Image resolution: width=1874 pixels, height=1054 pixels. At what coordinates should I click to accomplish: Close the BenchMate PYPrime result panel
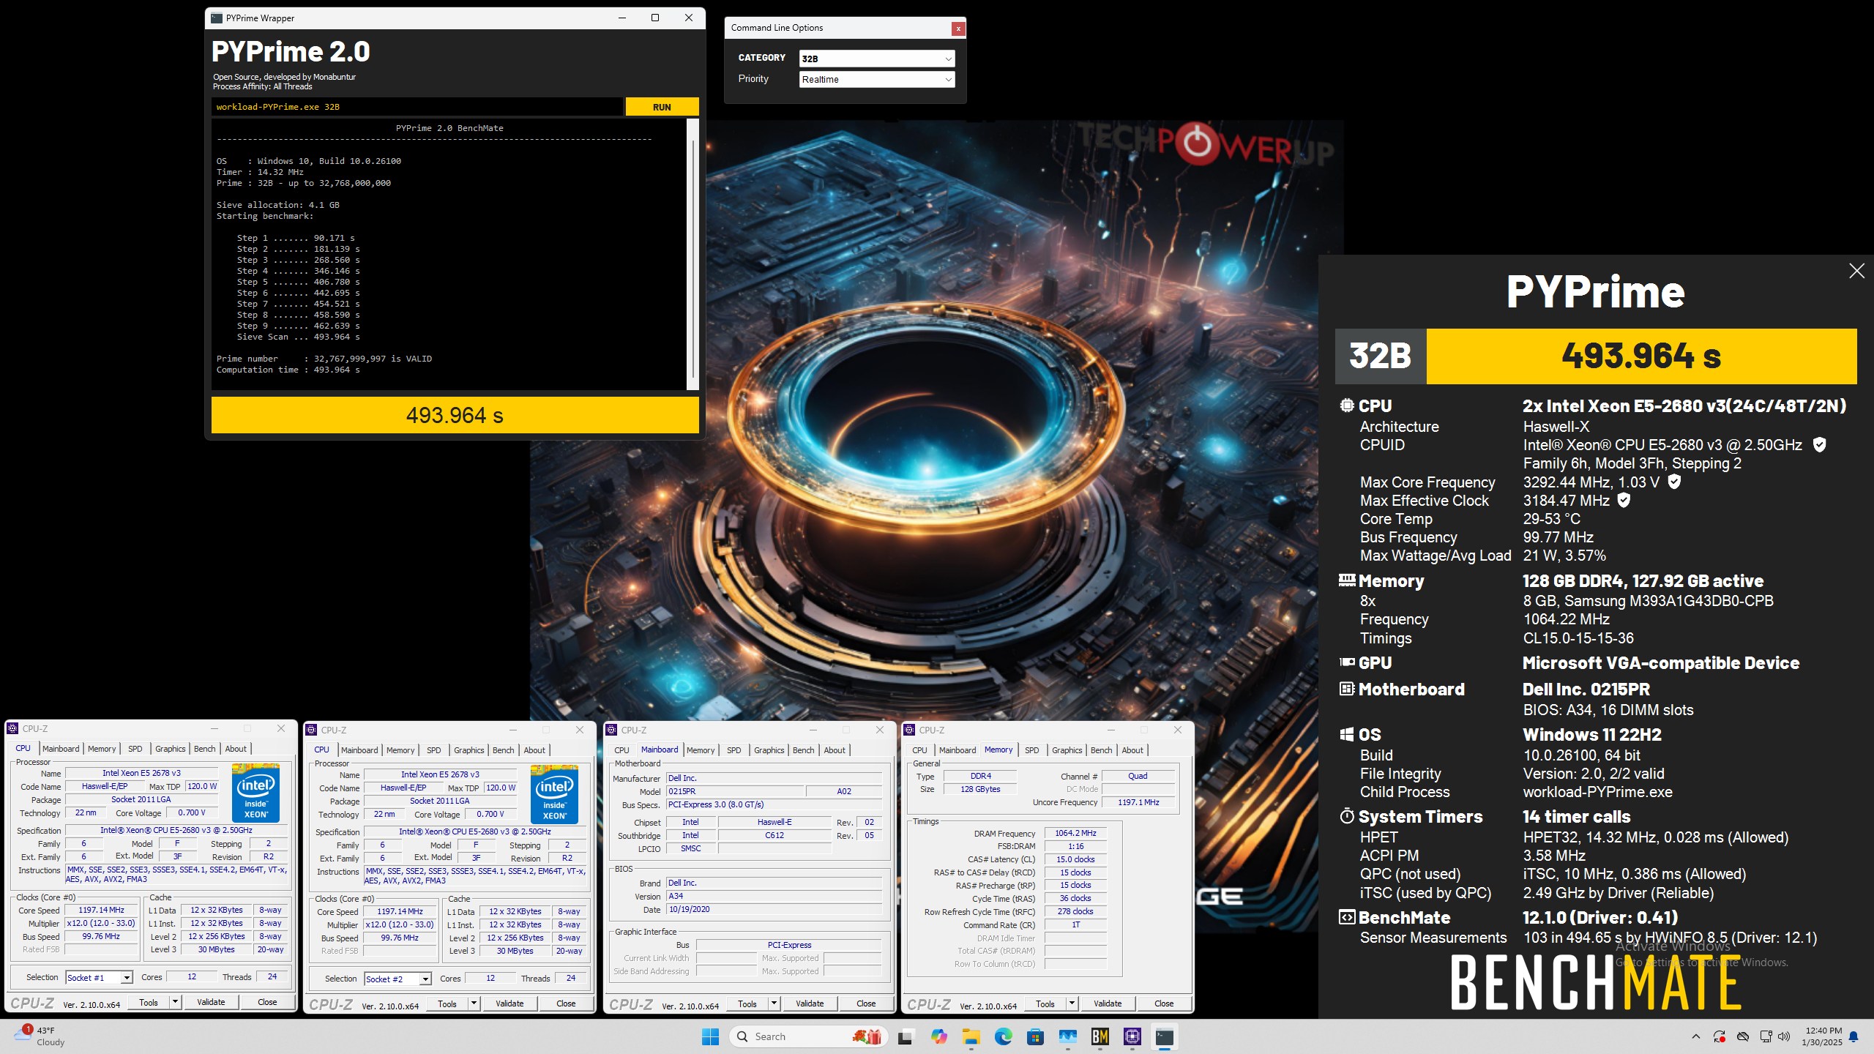point(1856,271)
